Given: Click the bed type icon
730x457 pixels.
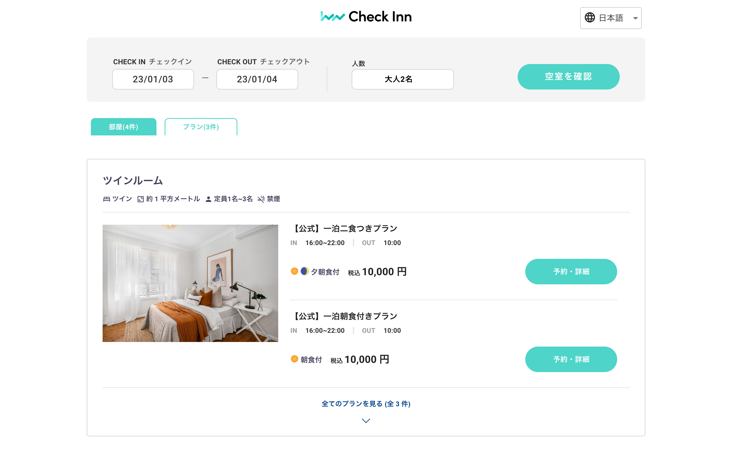Looking at the screenshot, I should point(106,199).
